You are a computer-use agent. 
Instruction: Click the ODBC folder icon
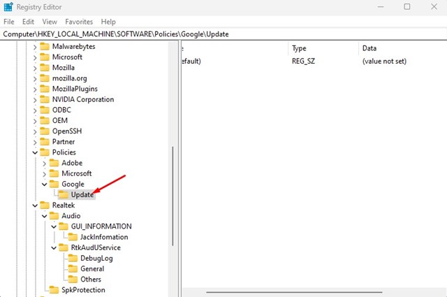pyautogui.click(x=45, y=110)
